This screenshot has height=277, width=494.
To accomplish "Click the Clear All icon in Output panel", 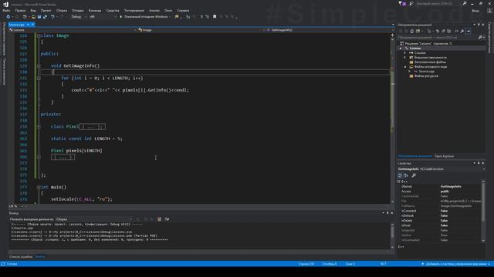I will click(160, 219).
